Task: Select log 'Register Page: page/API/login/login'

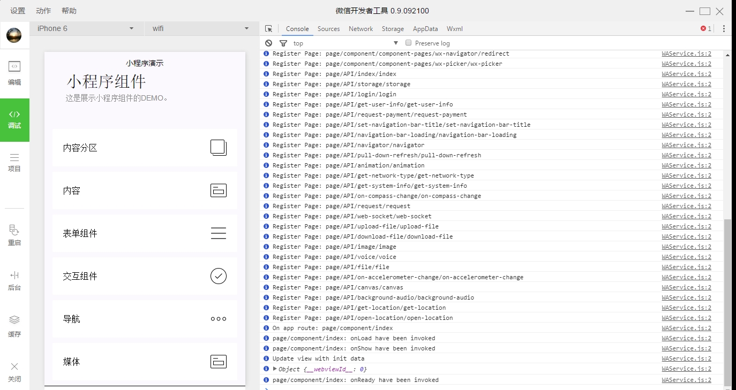Action: pyautogui.click(x=334, y=94)
